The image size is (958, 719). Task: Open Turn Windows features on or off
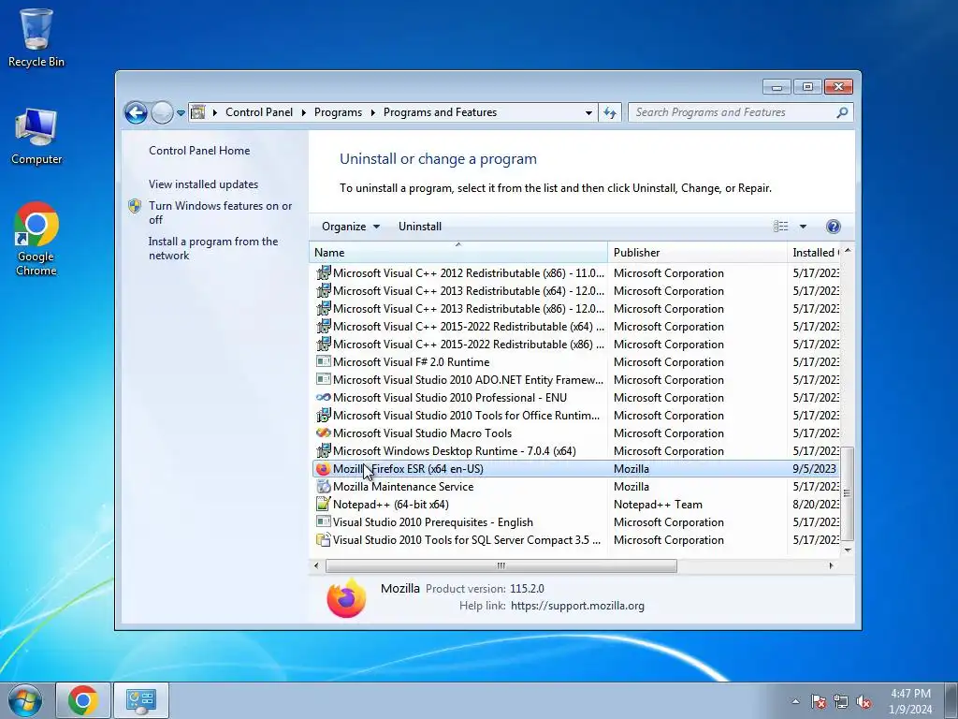[x=220, y=213]
